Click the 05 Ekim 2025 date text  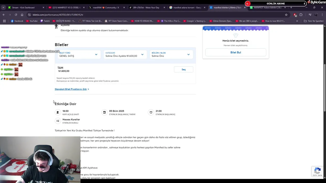coord(117,111)
